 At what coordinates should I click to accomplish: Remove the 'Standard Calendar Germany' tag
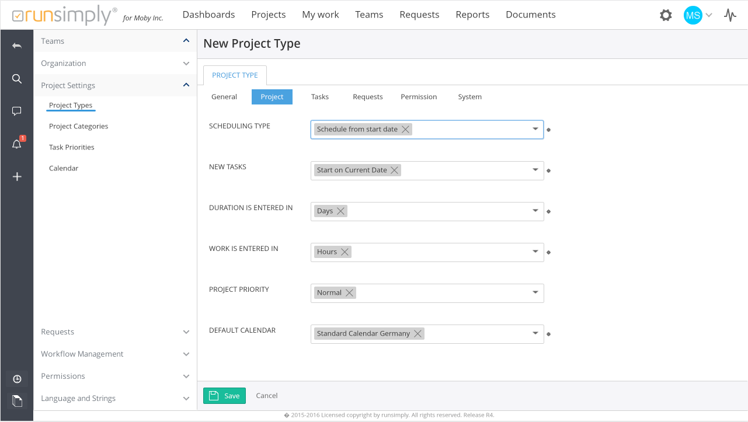pos(418,334)
